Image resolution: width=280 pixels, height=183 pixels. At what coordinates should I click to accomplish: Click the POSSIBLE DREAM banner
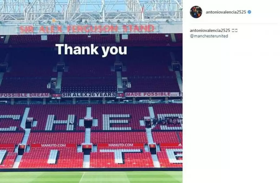coord(24,95)
